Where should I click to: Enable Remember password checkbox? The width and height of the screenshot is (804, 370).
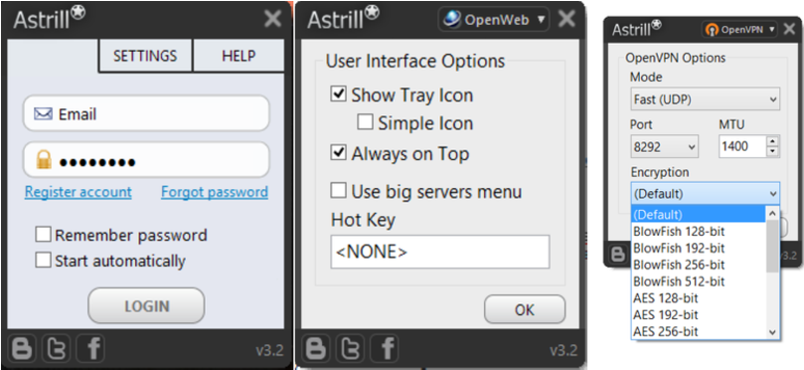(43, 235)
